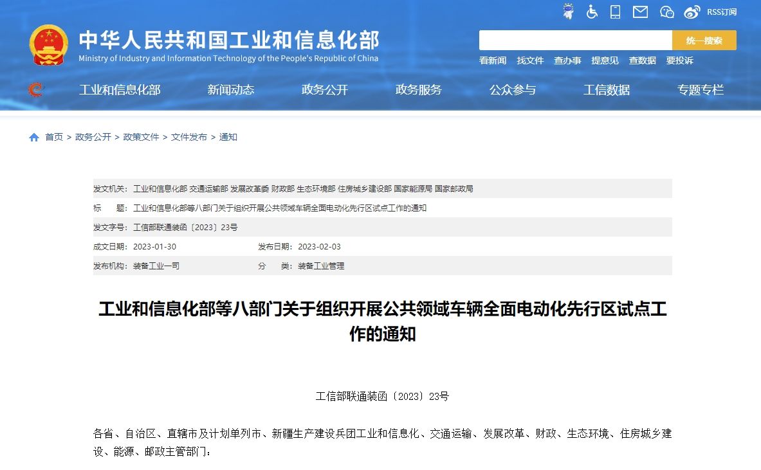Go to the 政务服务 navigation menu

pyautogui.click(x=418, y=90)
